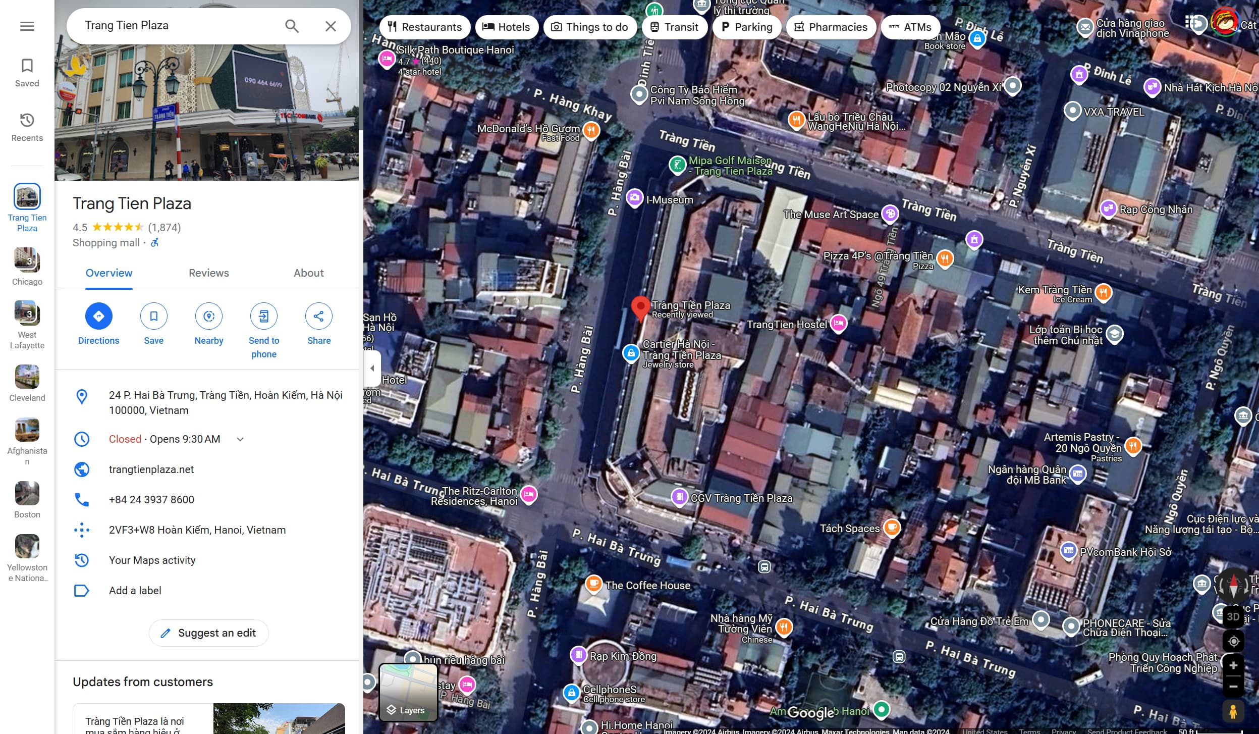Click the Send to phone icon
This screenshot has height=734, width=1259.
264,317
